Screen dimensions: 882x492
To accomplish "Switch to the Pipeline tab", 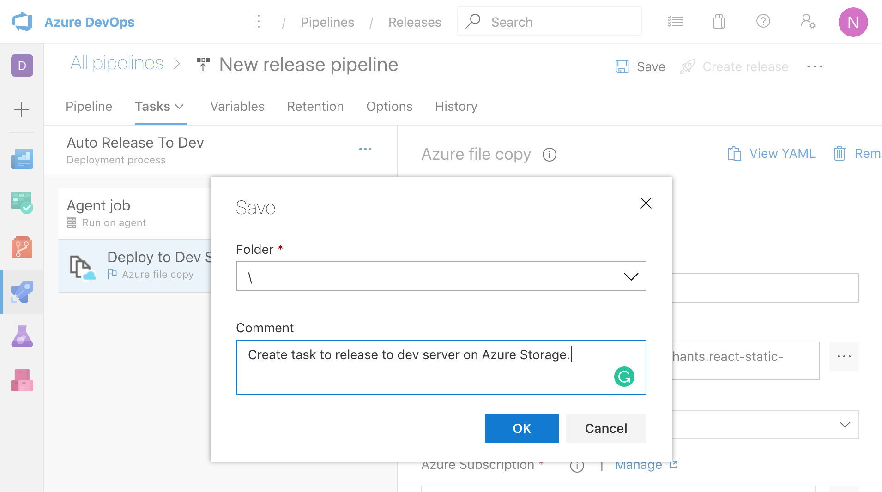I will point(89,107).
